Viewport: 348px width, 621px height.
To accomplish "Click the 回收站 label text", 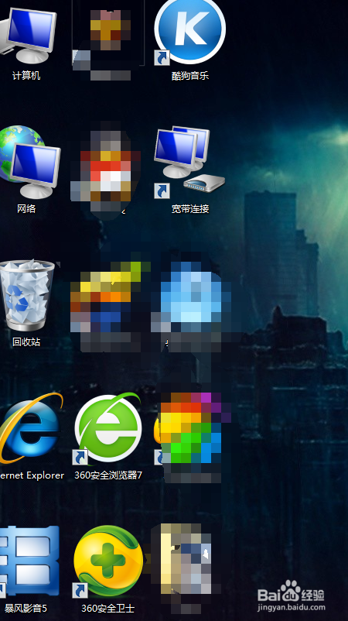I will (x=26, y=341).
